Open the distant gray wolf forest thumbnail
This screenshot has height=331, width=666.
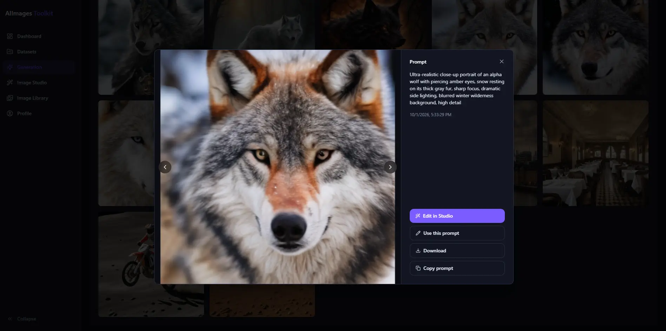[262, 25]
